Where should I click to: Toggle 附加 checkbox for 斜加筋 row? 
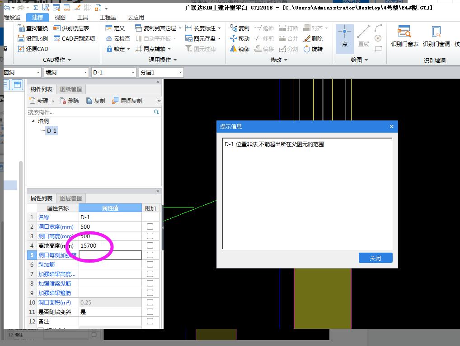click(x=150, y=264)
